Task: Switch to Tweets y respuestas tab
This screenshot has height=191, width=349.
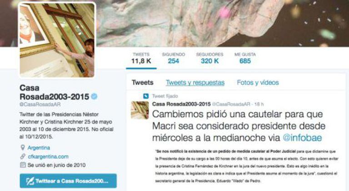Action: [x=195, y=83]
